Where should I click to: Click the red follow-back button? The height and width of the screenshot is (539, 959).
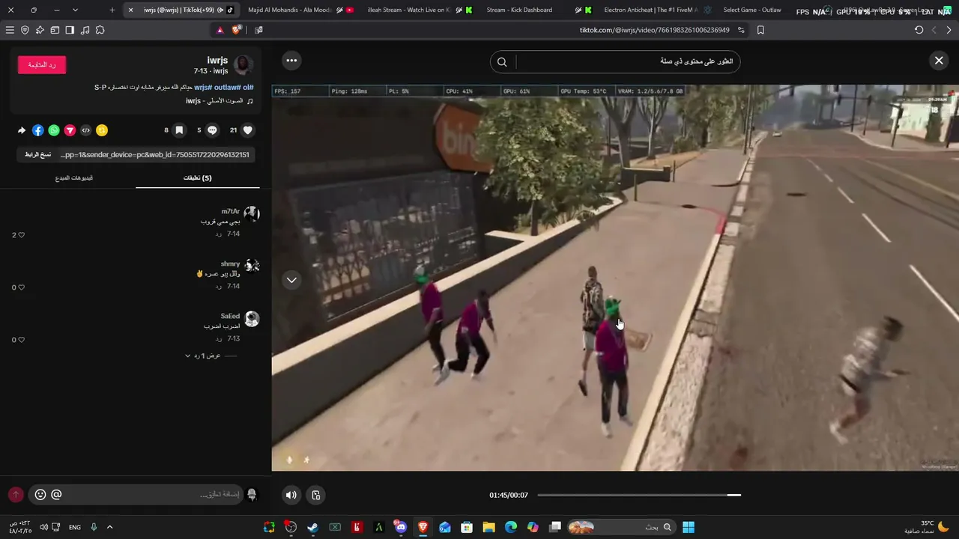[x=42, y=65]
